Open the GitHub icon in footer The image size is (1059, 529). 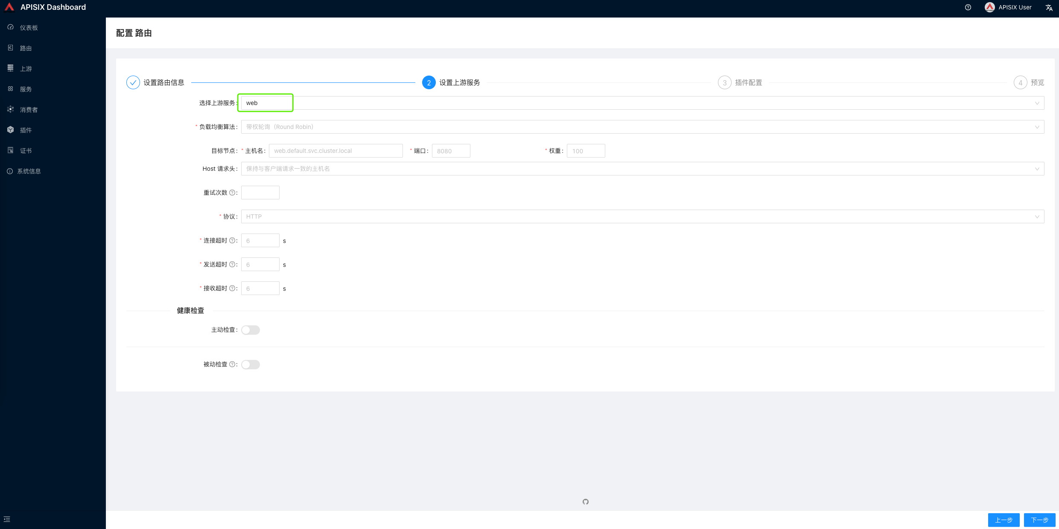pyautogui.click(x=585, y=502)
